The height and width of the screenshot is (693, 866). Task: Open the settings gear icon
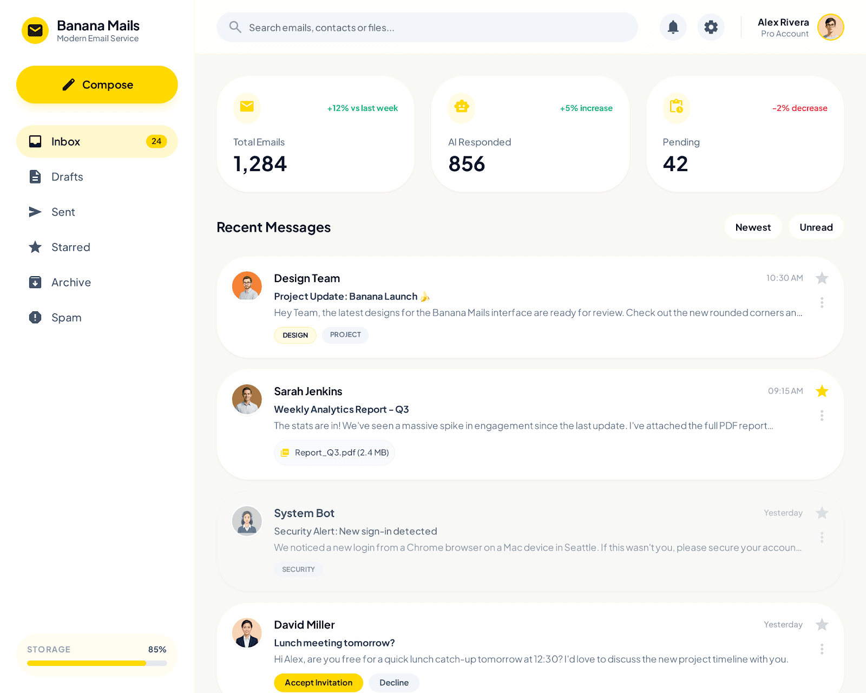[711, 27]
